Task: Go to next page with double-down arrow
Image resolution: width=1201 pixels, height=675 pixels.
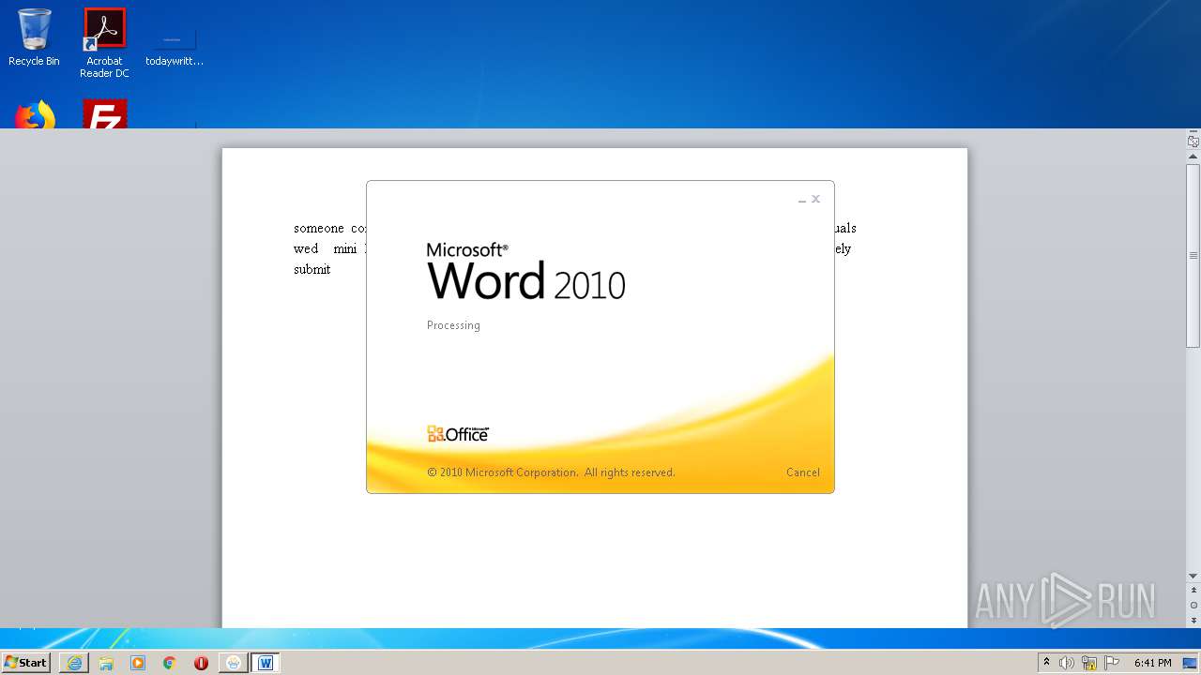Action: pyautogui.click(x=1193, y=621)
